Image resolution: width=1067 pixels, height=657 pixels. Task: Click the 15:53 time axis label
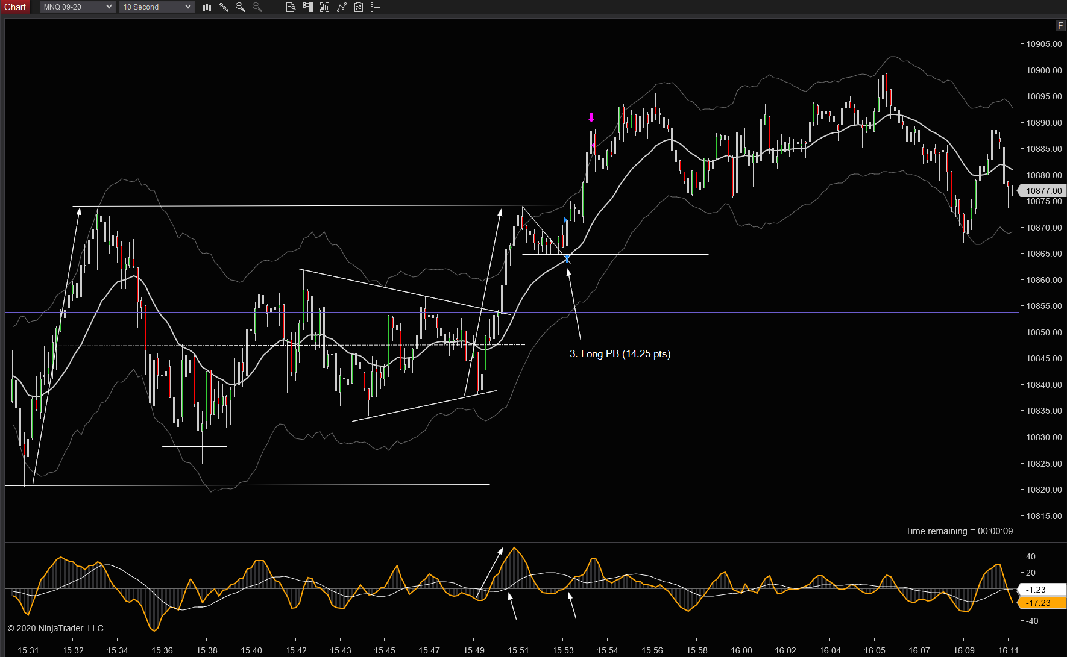(x=563, y=650)
